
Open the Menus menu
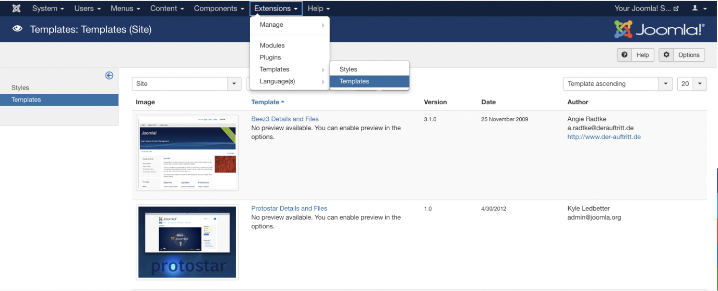tap(125, 8)
